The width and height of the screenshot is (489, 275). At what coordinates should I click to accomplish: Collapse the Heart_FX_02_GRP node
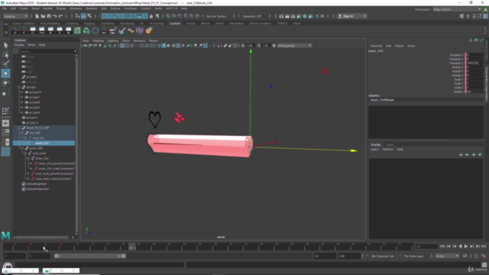19,128
